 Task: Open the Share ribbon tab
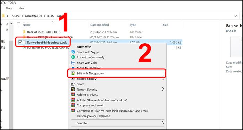pyautogui.click(x=9, y=8)
